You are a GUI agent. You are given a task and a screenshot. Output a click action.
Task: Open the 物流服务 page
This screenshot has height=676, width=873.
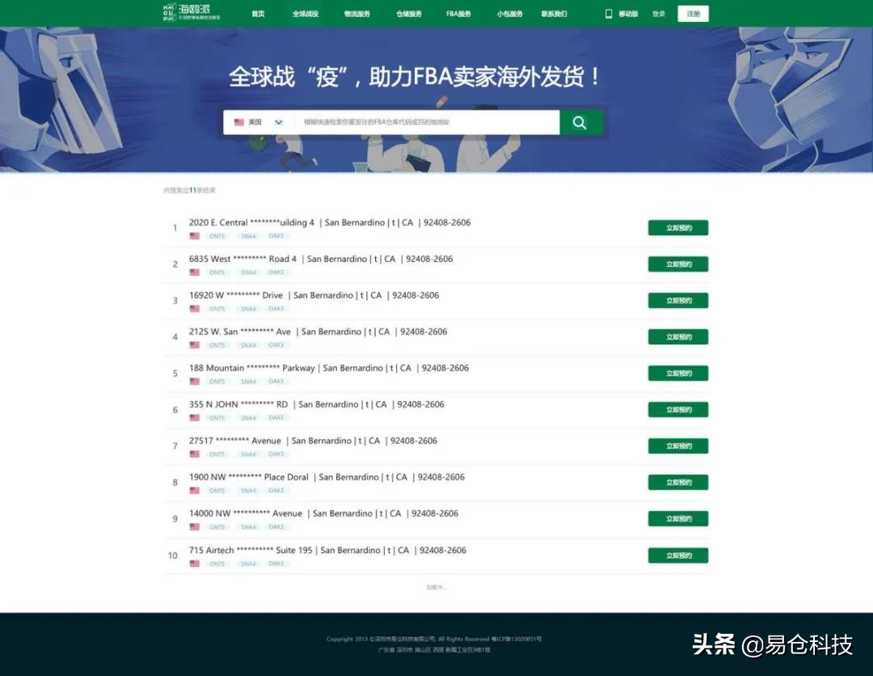pyautogui.click(x=357, y=13)
